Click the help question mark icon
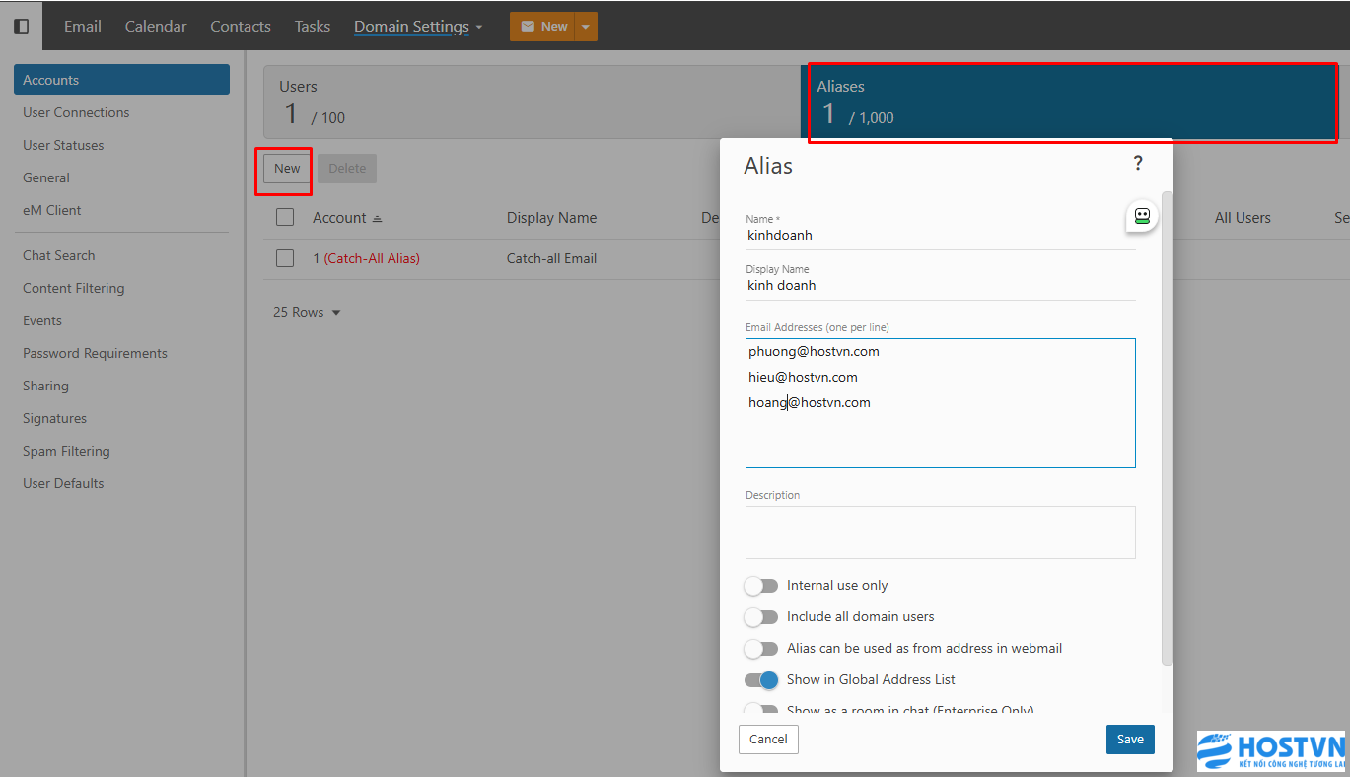This screenshot has width=1350, height=777. pyautogui.click(x=1137, y=164)
